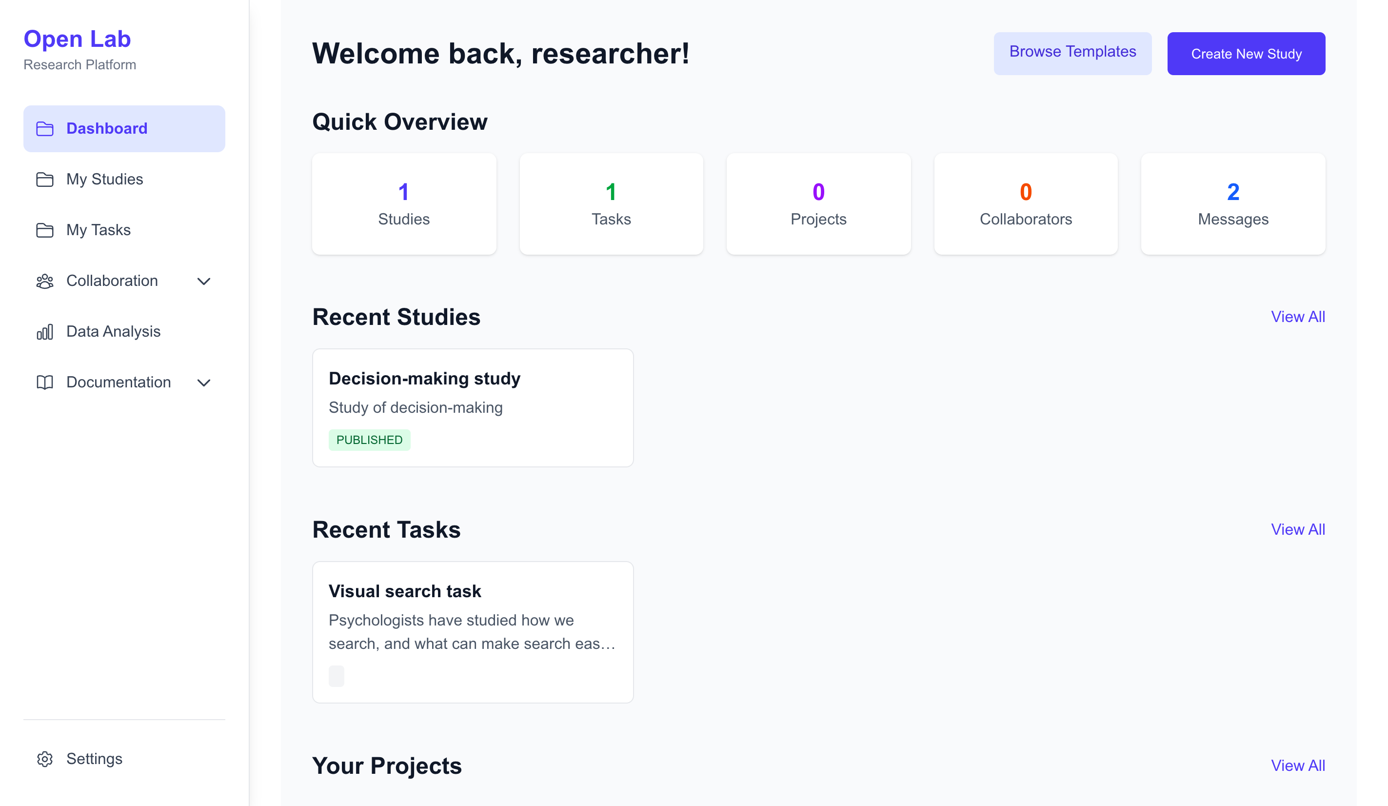Click the PUBLISHED status badge

pos(370,440)
